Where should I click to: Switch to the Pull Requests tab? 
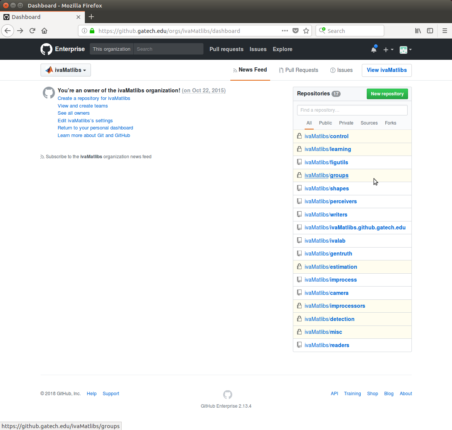click(299, 70)
